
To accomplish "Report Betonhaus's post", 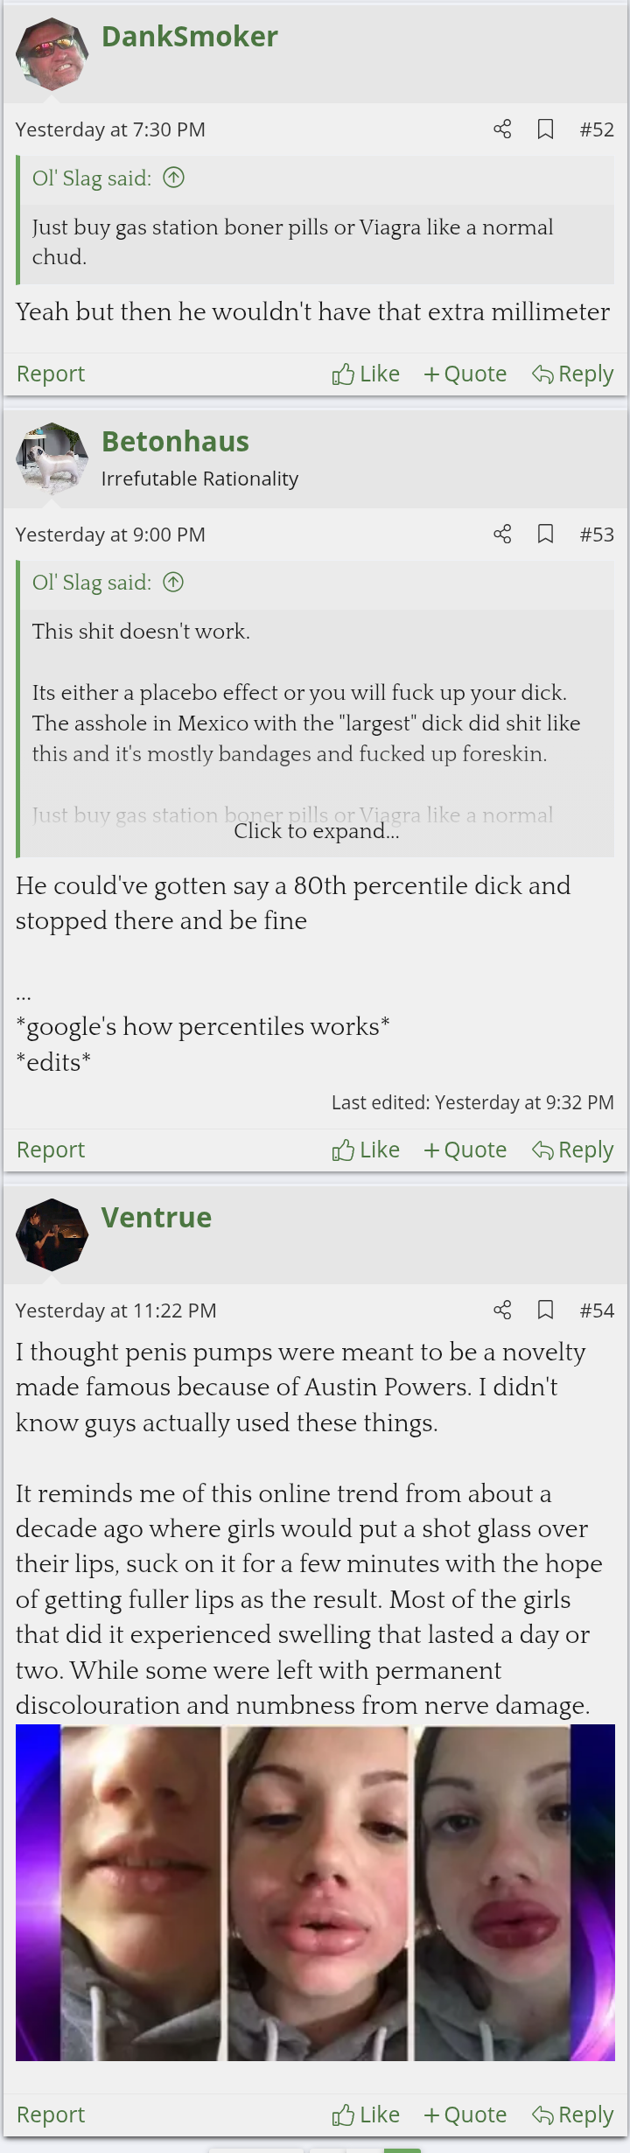I will (x=51, y=1150).
